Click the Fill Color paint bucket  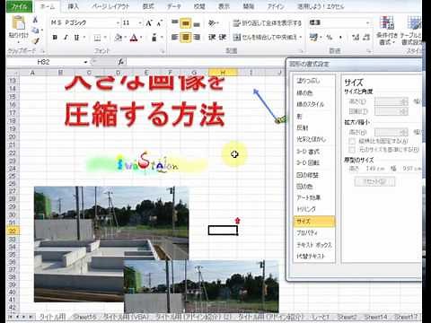[119, 38]
